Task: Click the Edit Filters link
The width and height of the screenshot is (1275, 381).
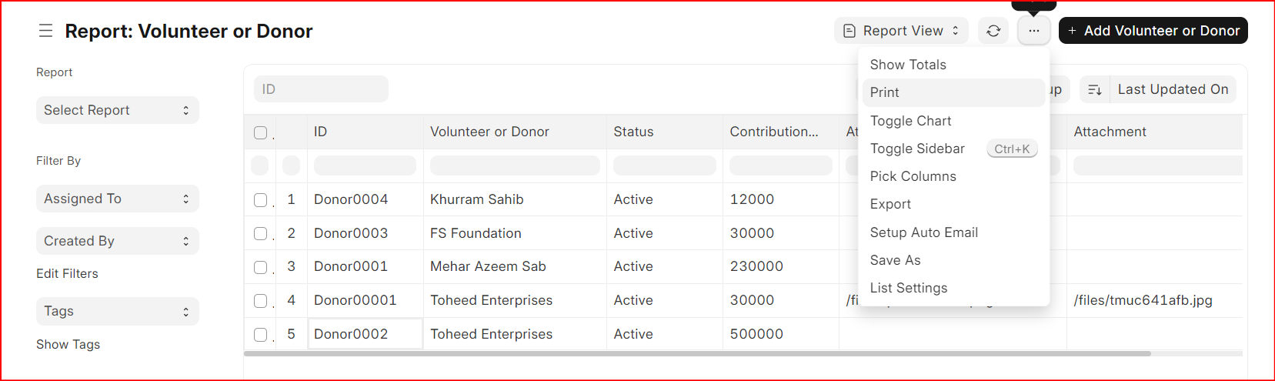Action: pyautogui.click(x=67, y=273)
